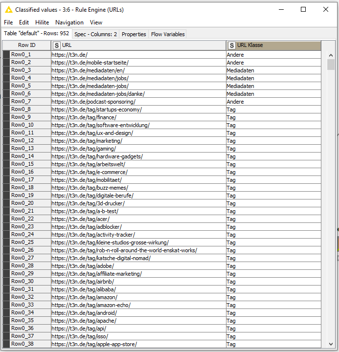Select the cell https://t3n.de/podcast-sponsoring/
Viewport: 339px width, 352px height.
click(x=138, y=102)
